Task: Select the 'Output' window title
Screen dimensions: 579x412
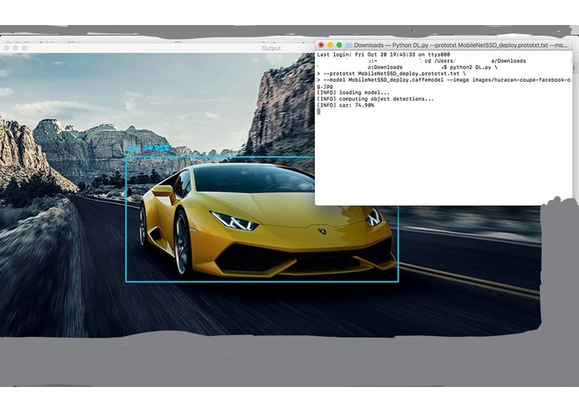Action: pos(271,48)
